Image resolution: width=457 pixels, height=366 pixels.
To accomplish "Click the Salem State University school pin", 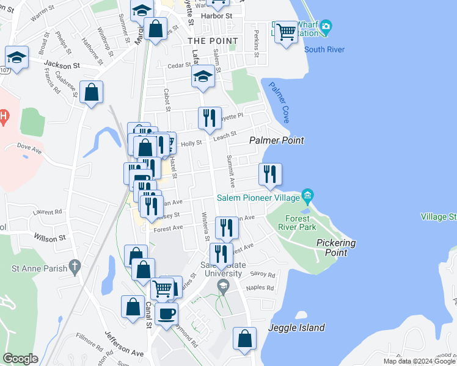I will point(223,287).
